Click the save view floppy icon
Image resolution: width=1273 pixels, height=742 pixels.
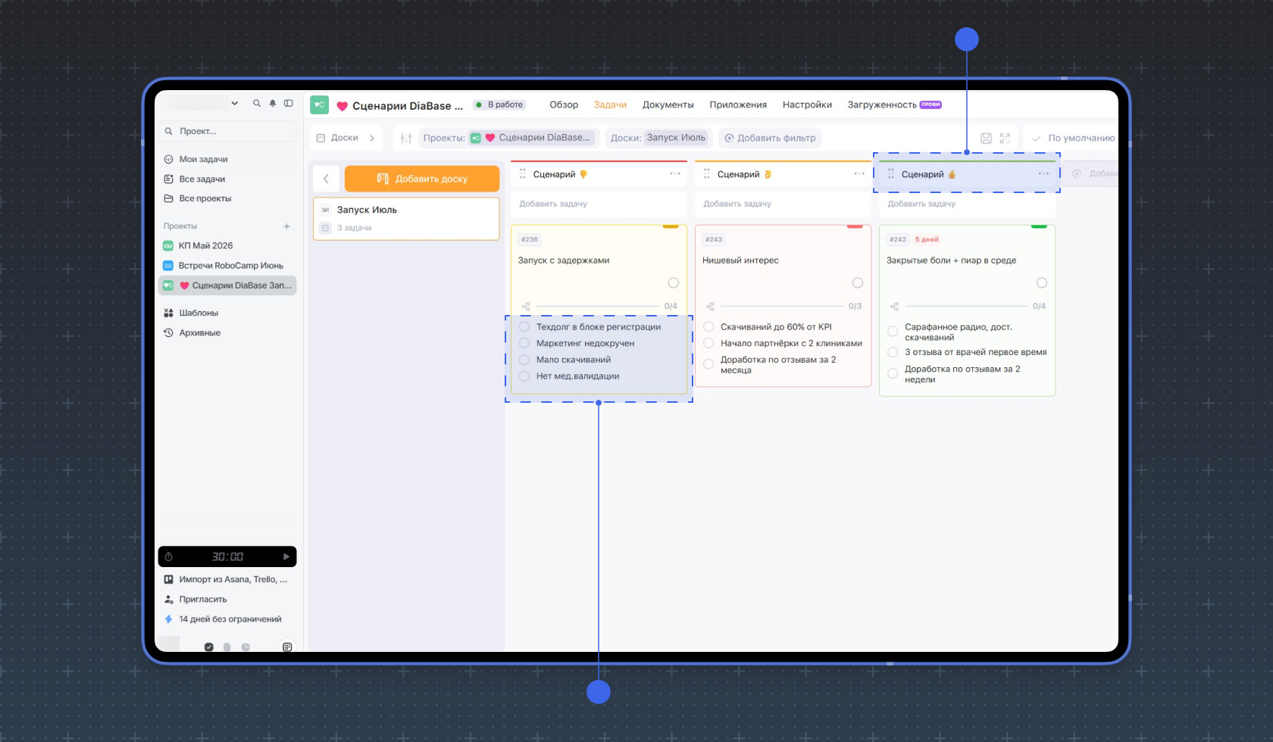986,138
